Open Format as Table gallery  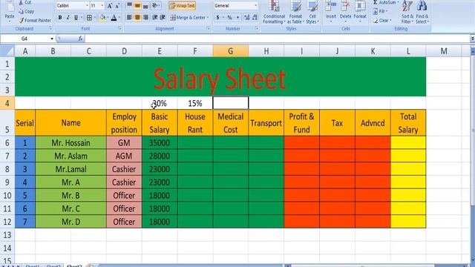point(295,12)
